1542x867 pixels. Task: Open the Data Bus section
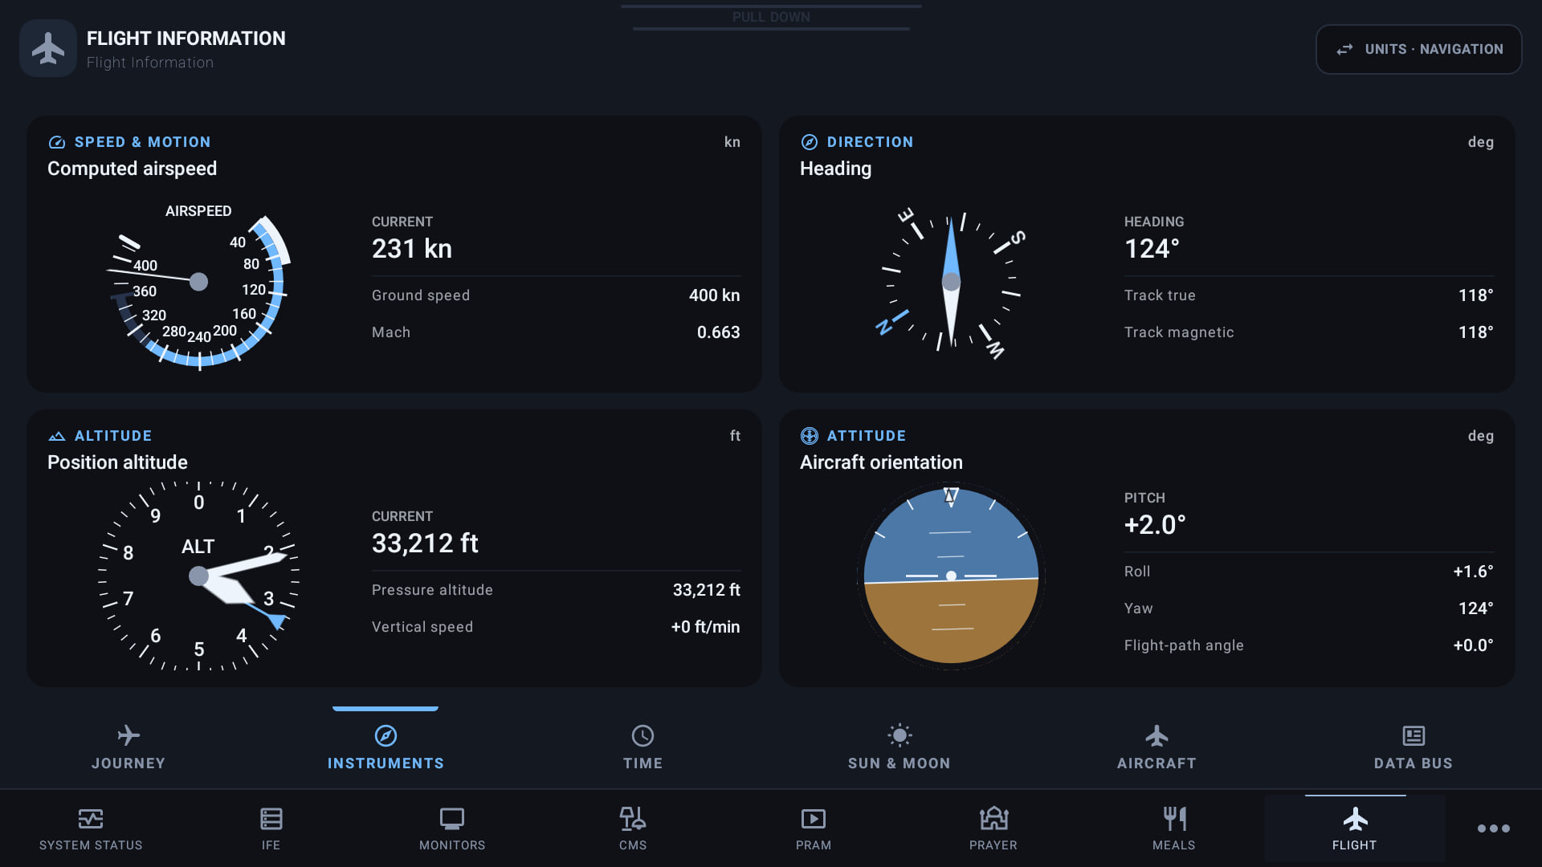pos(1413,747)
